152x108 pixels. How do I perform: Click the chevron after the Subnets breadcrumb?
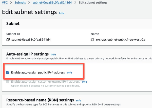tap(29, 3)
